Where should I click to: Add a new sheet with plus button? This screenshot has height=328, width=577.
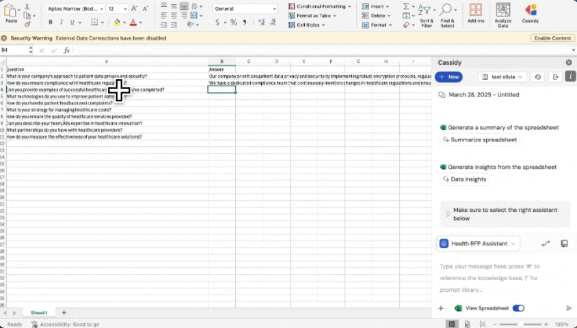tap(64, 312)
